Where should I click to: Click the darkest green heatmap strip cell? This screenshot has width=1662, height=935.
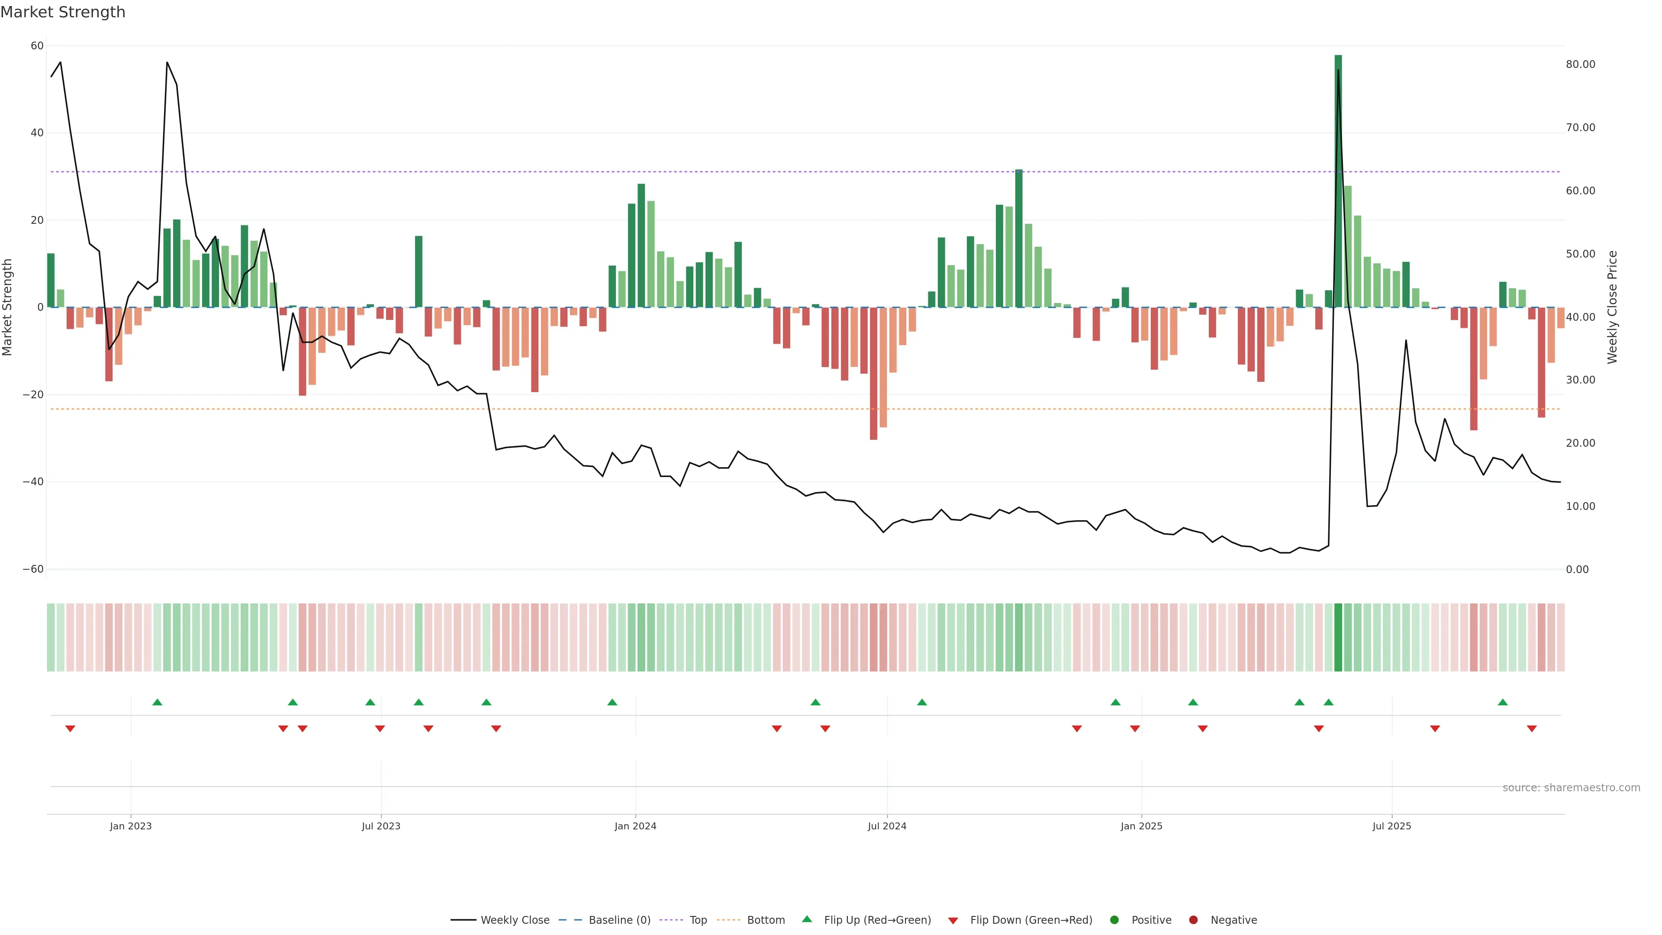[x=1338, y=638]
